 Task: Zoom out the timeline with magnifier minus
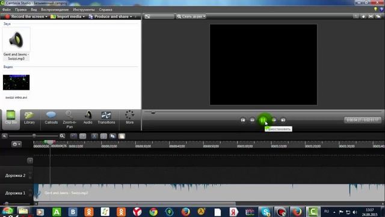[4, 136]
